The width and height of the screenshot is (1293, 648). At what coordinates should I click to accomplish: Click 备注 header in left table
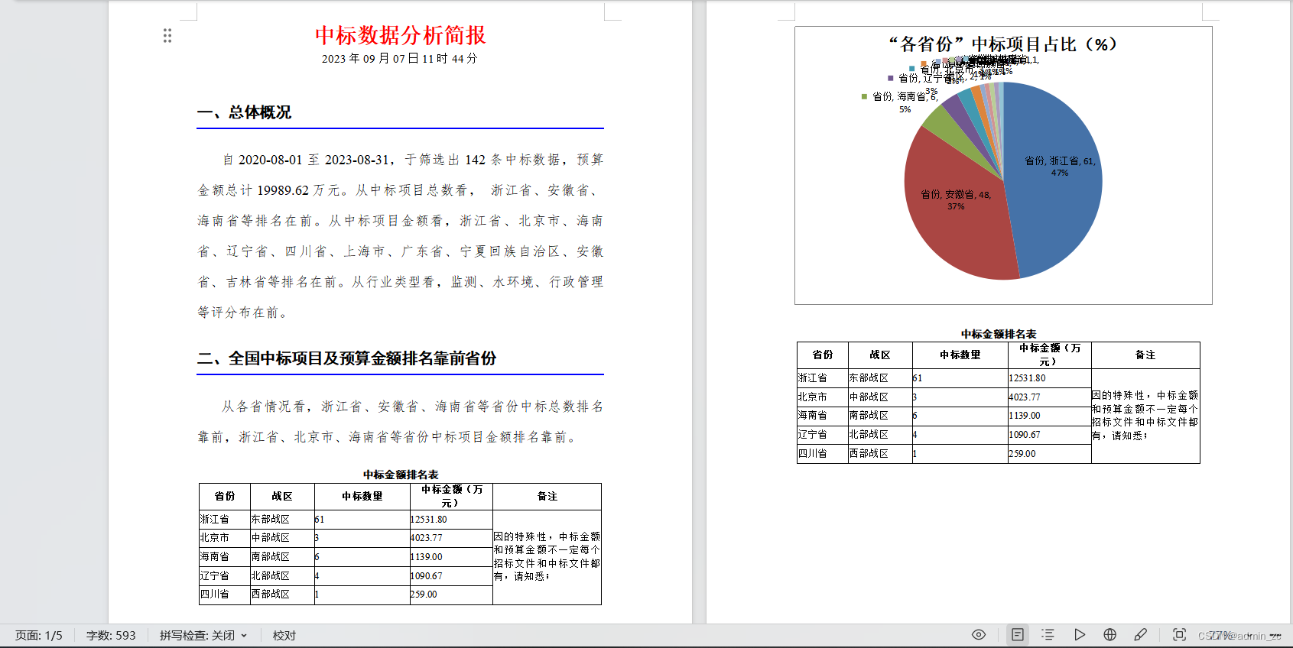tap(547, 497)
